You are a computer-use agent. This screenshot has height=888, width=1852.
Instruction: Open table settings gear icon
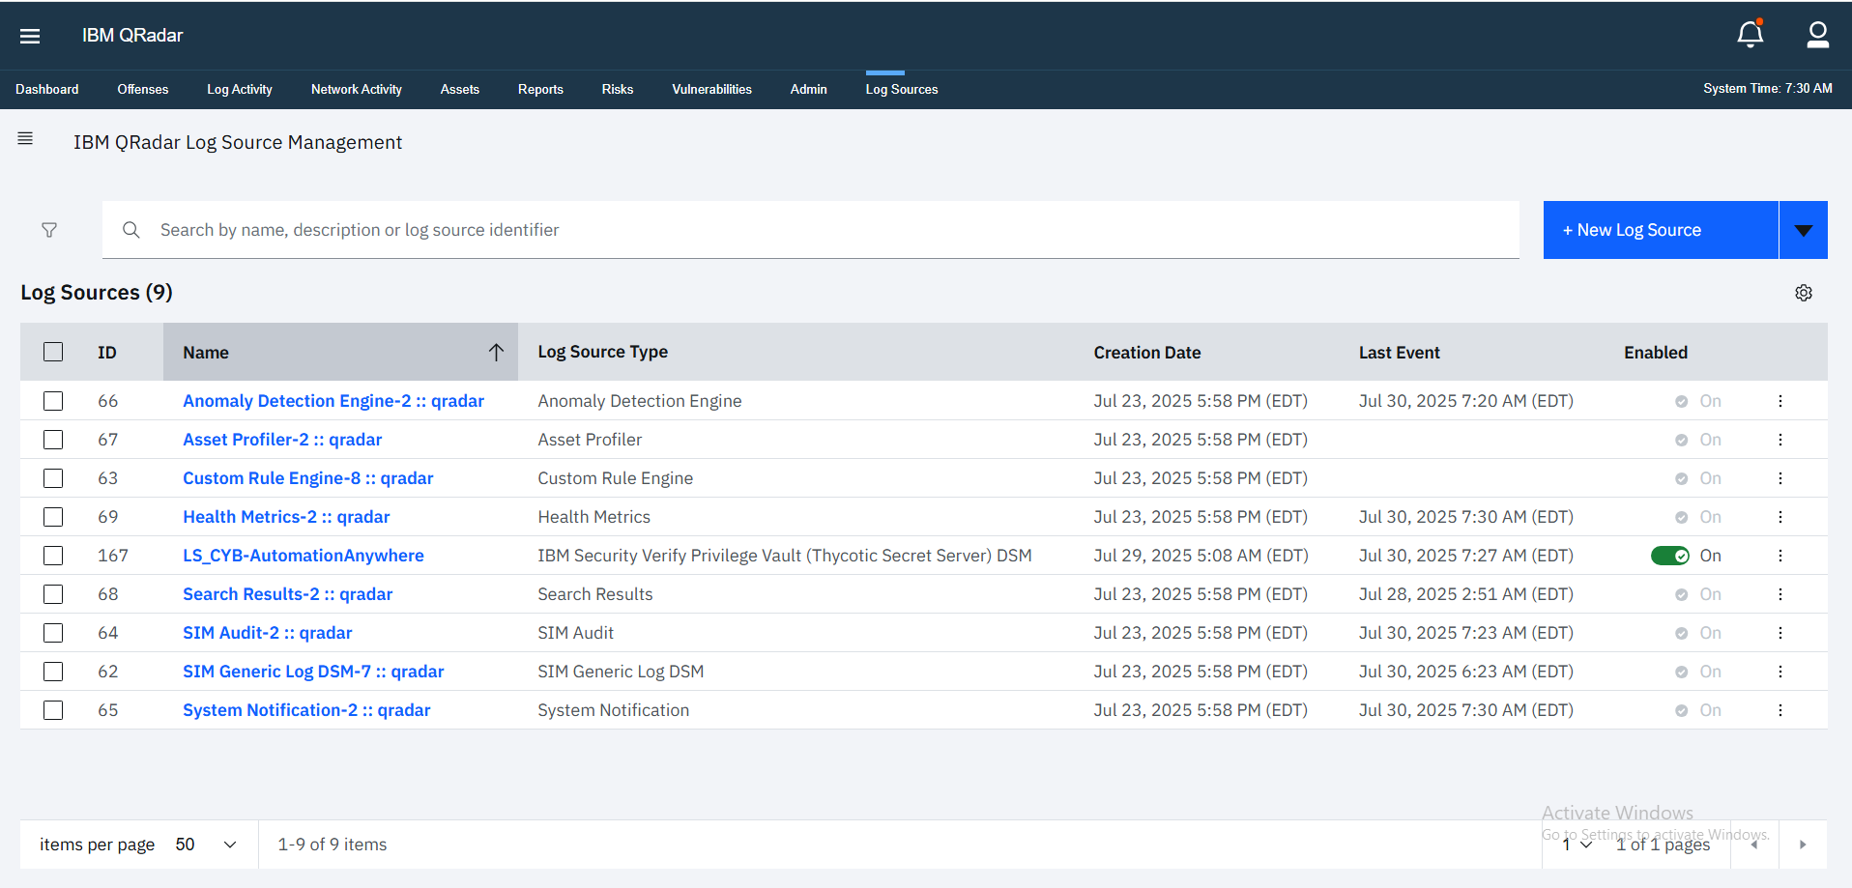(x=1803, y=293)
